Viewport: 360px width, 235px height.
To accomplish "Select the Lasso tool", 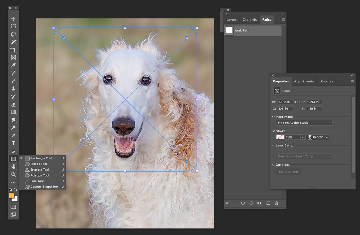I will click(13, 34).
